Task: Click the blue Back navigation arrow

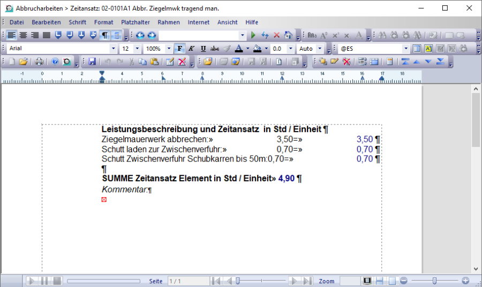Action: (x=140, y=35)
